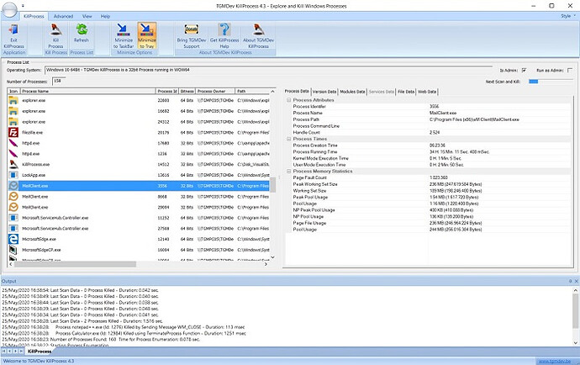Click Minimize to TaskBar icon
Viewport: 580px width, 365px height.
coord(124,29)
